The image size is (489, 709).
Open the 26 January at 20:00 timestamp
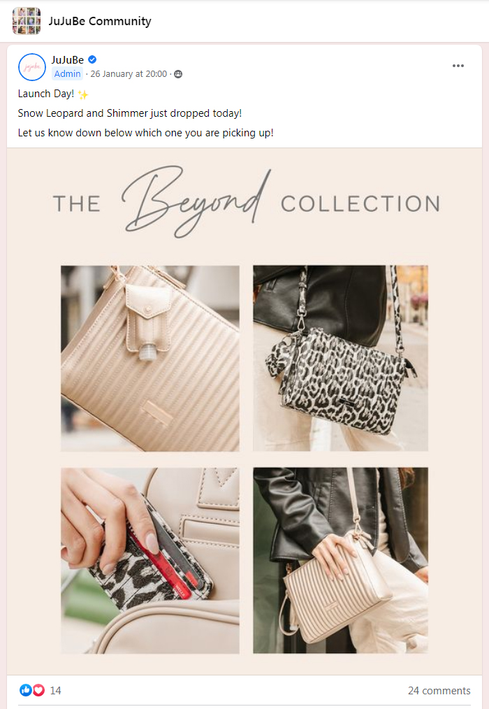[x=129, y=73]
